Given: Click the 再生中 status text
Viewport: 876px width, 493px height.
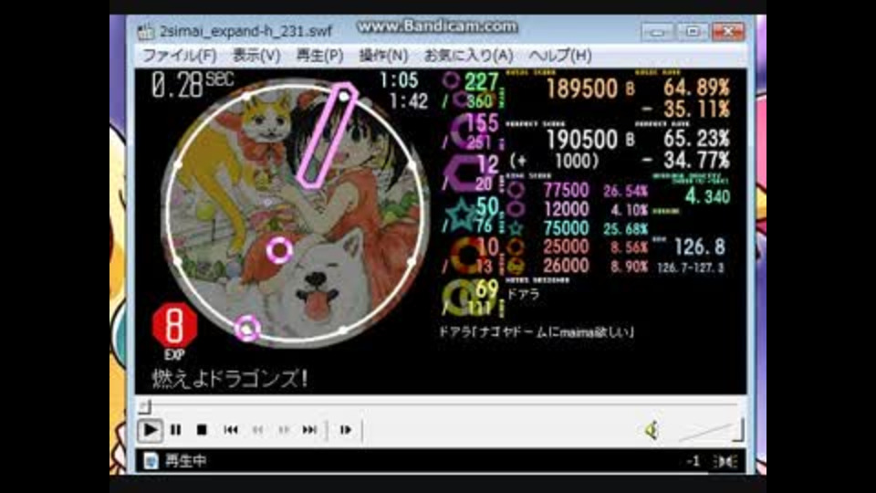Looking at the screenshot, I should tap(186, 461).
